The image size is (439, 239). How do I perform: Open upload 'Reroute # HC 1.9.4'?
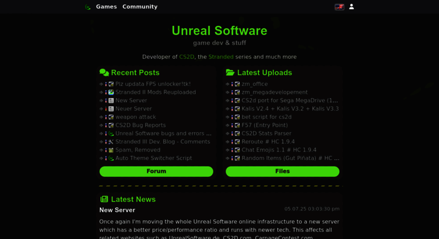coord(268,142)
